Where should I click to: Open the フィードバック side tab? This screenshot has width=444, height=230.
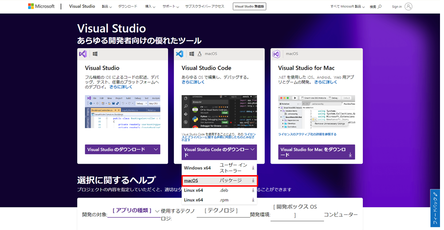coord(435,208)
